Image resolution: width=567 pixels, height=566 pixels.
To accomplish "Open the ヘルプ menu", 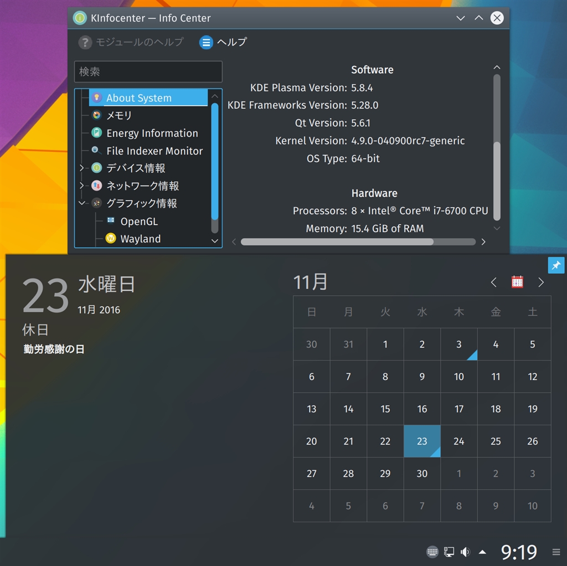I will (223, 42).
